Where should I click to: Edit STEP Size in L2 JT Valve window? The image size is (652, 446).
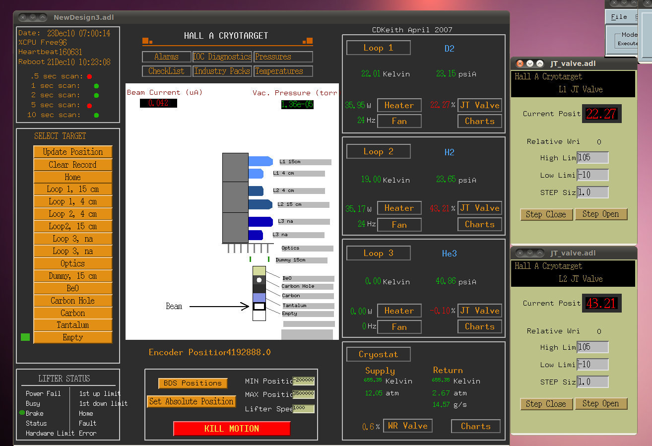click(x=592, y=382)
